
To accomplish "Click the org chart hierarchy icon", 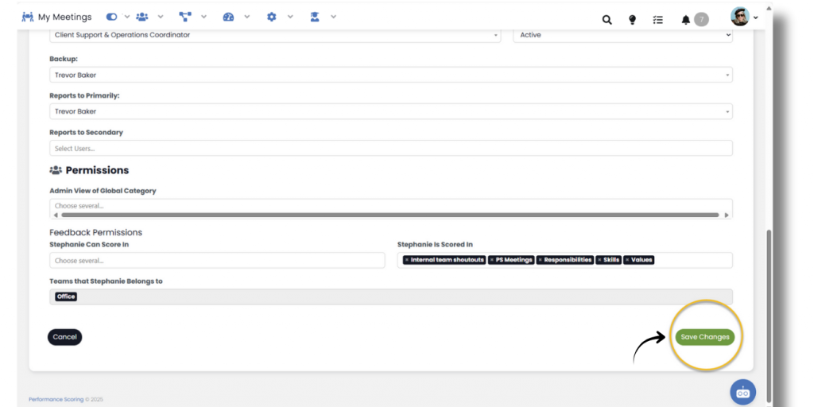I will [185, 17].
